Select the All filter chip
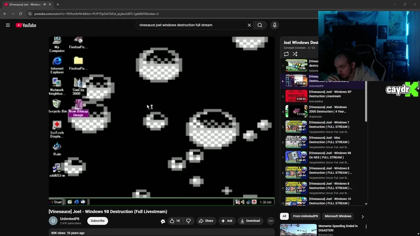This screenshot has width=420, height=236. 284,216
